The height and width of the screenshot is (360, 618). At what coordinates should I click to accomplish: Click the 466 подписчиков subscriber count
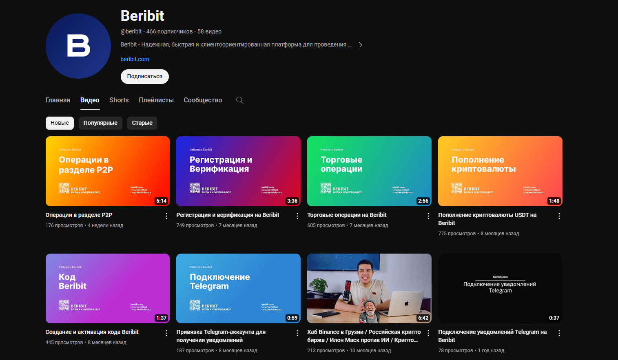pos(170,31)
